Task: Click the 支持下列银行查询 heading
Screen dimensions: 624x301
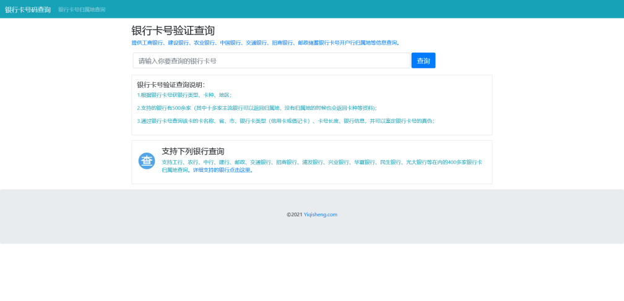Action: [x=193, y=151]
